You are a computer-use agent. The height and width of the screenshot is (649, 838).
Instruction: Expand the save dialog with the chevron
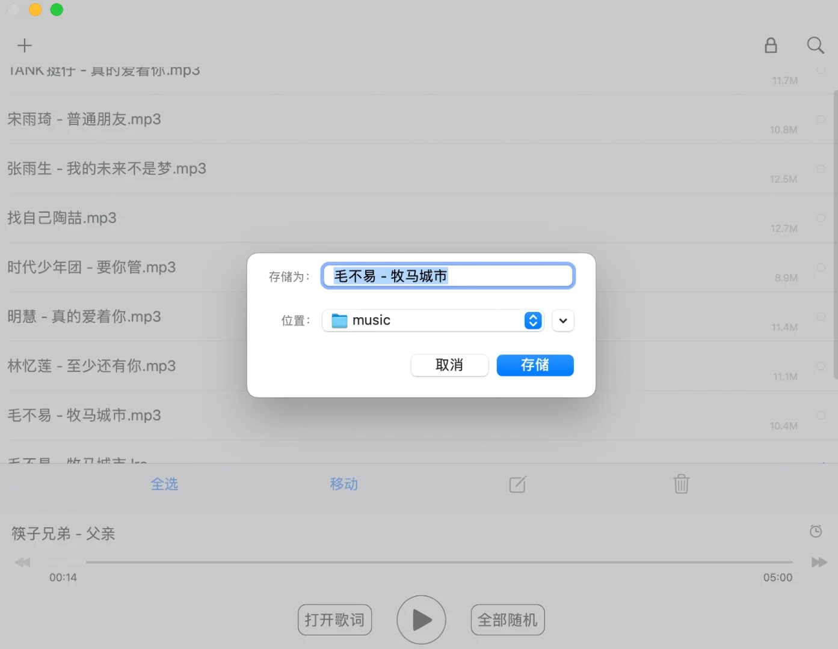562,320
